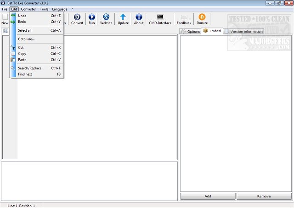Switch to Version information tab
This screenshot has width=294, height=208.
click(244, 32)
